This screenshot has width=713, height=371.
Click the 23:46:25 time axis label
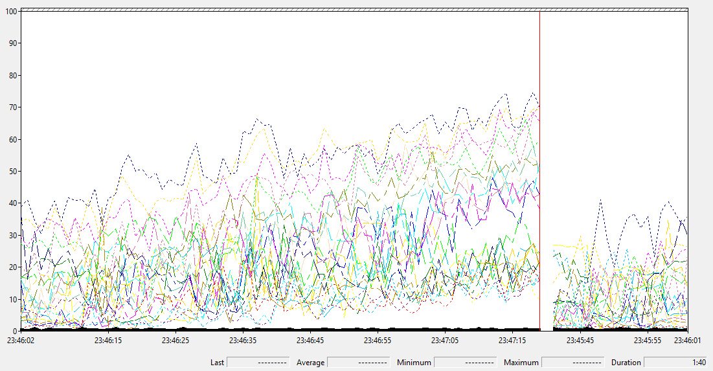coord(175,340)
